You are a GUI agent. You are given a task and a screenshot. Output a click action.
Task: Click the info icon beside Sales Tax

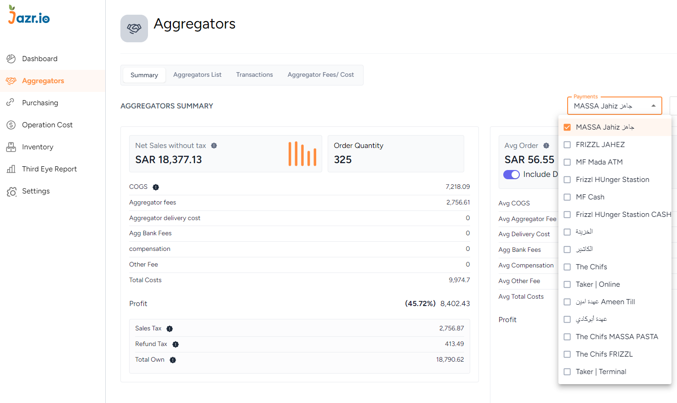pos(169,328)
